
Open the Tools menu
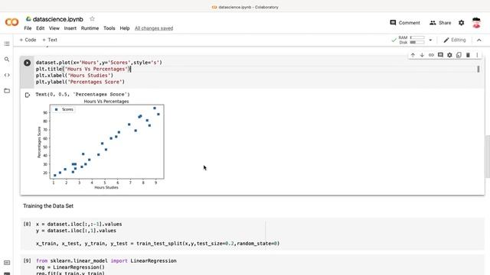[109, 28]
